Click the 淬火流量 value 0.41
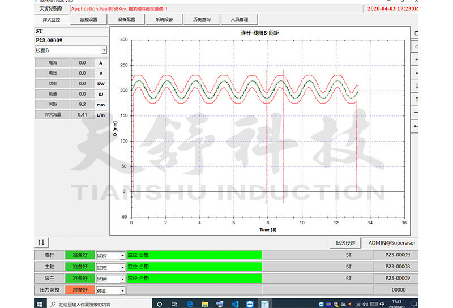 [82, 115]
